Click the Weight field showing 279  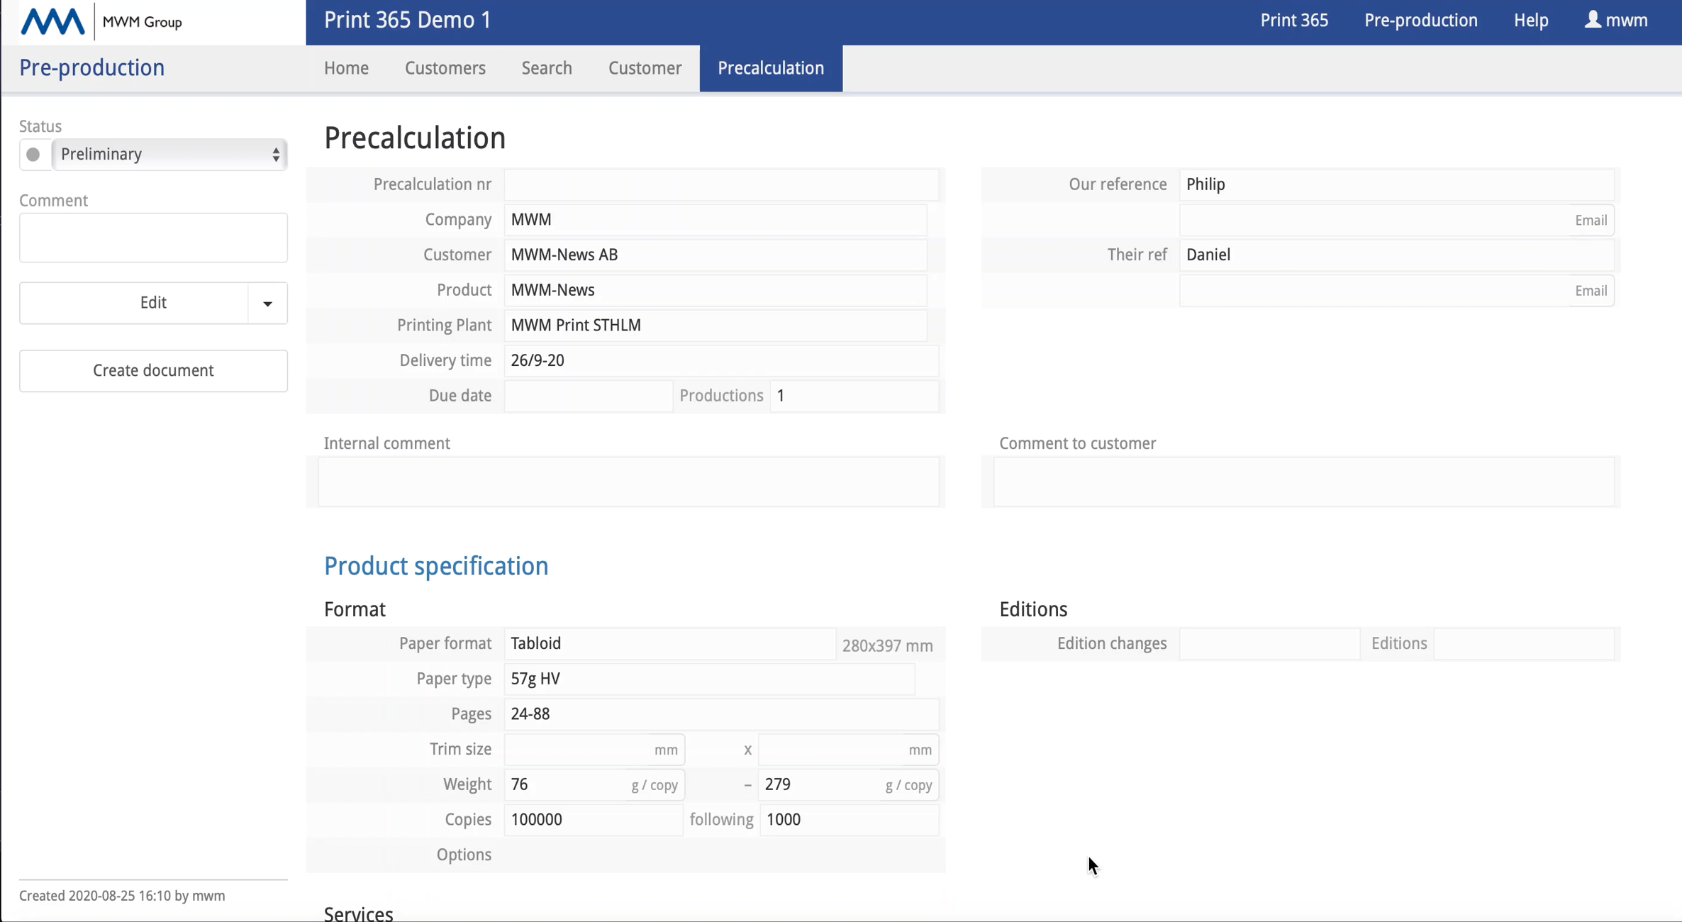(x=849, y=785)
